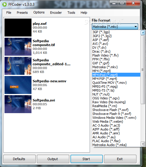The width and height of the screenshot is (146, 167).
Task: Choose ASF (*.asf) format
Action: (x=116, y=40)
